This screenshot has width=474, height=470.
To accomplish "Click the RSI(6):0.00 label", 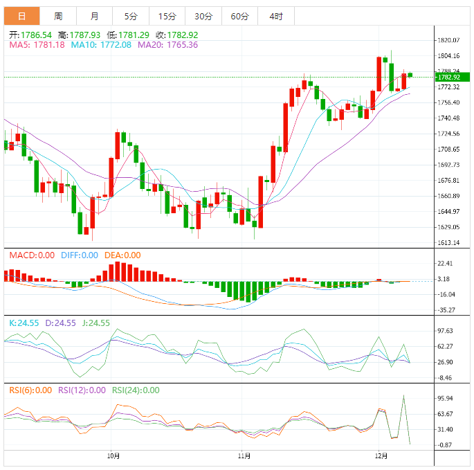I will (x=30, y=390).
